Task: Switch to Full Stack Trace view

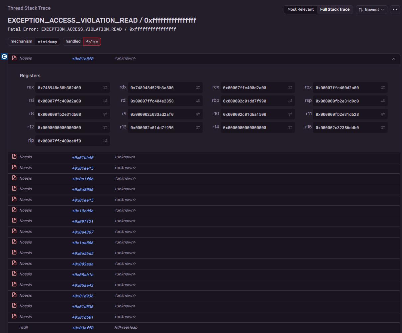Action: (335, 10)
